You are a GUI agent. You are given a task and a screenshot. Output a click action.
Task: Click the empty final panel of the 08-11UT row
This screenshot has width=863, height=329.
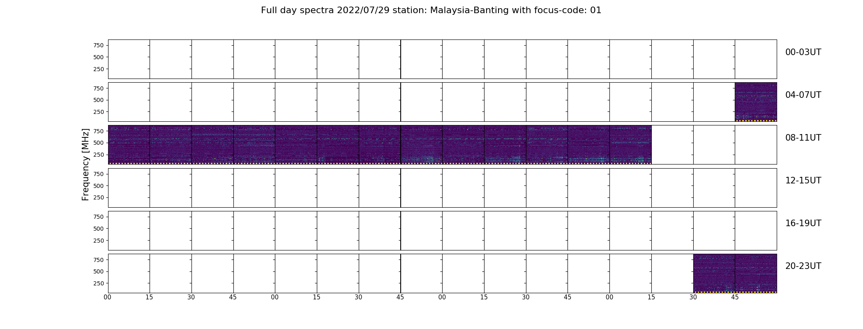click(x=756, y=145)
